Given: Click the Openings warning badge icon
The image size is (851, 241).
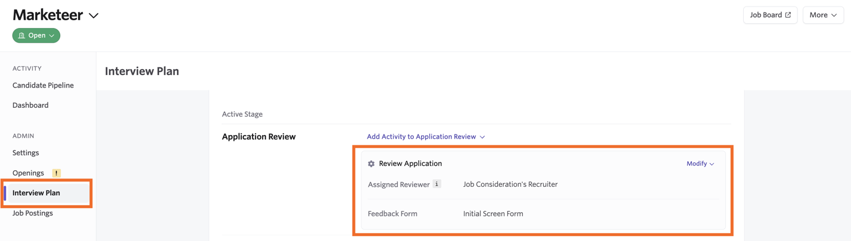Looking at the screenshot, I should (56, 173).
